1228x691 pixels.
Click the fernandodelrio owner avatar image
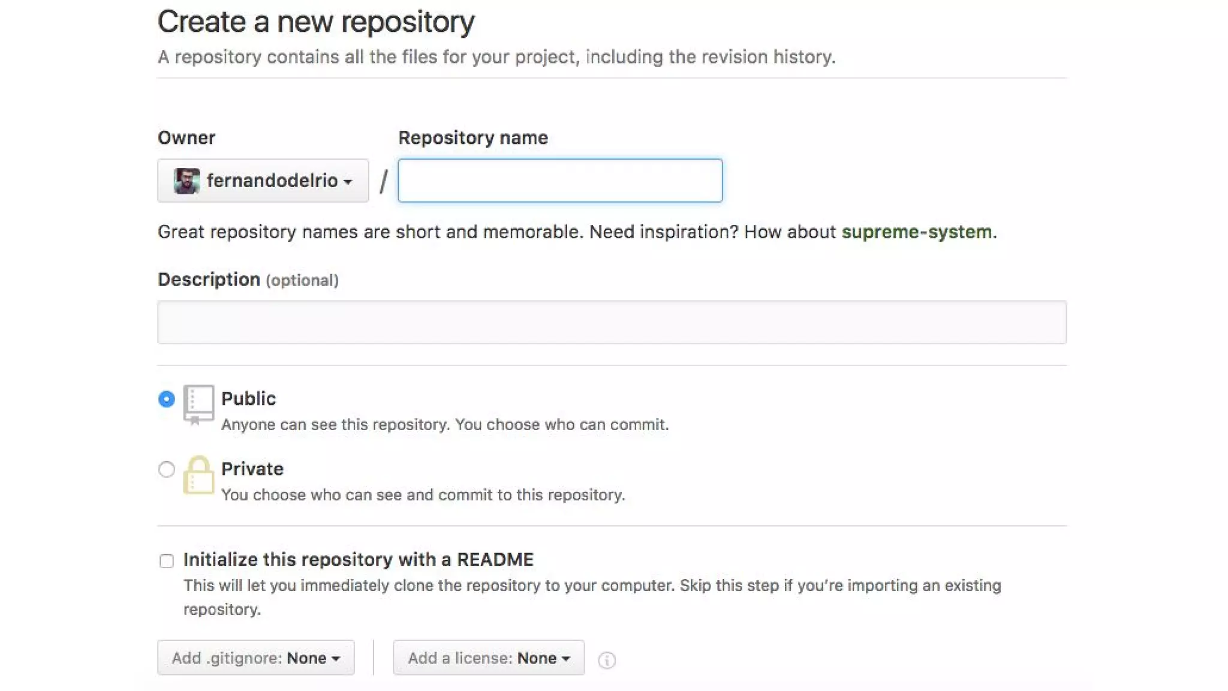pyautogui.click(x=186, y=181)
